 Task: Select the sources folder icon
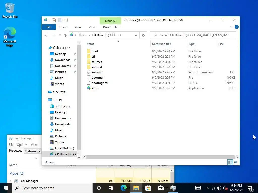point(89,62)
